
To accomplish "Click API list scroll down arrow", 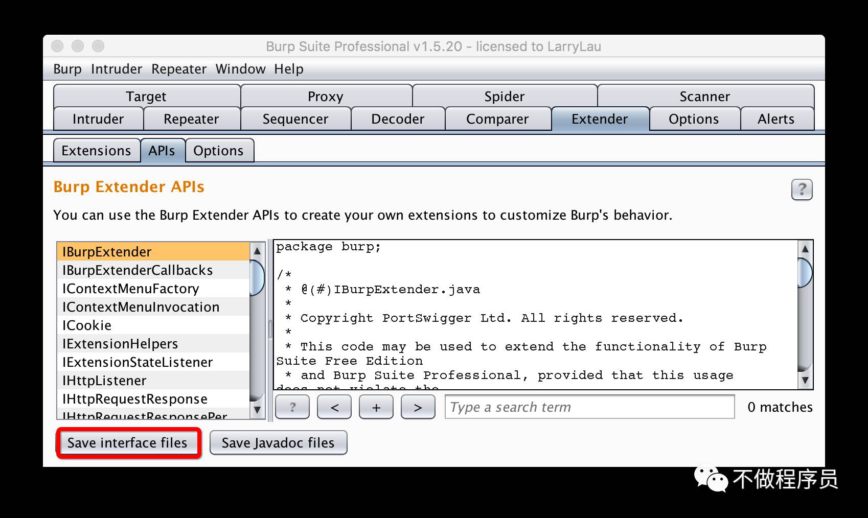I will tap(257, 410).
